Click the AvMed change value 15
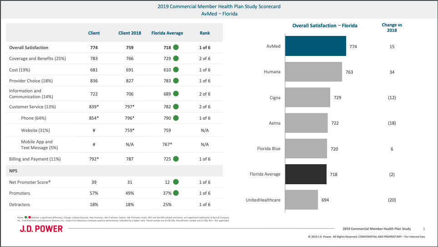This screenshot has height=247, width=438. (x=392, y=47)
